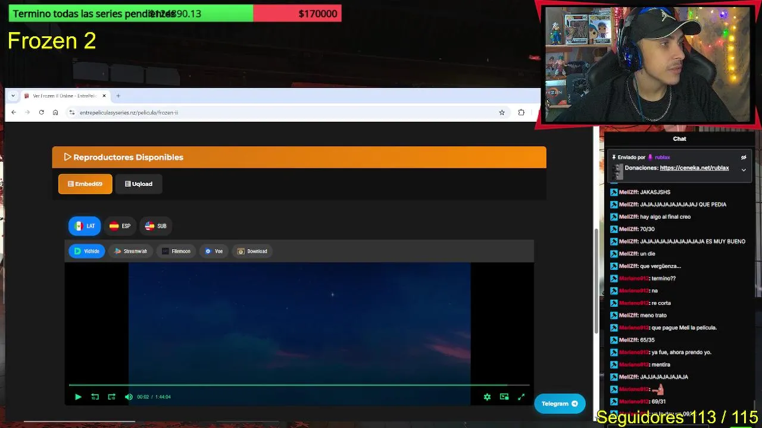762x428 pixels.
Task: Click the chat message "re corta"
Action: click(x=661, y=303)
